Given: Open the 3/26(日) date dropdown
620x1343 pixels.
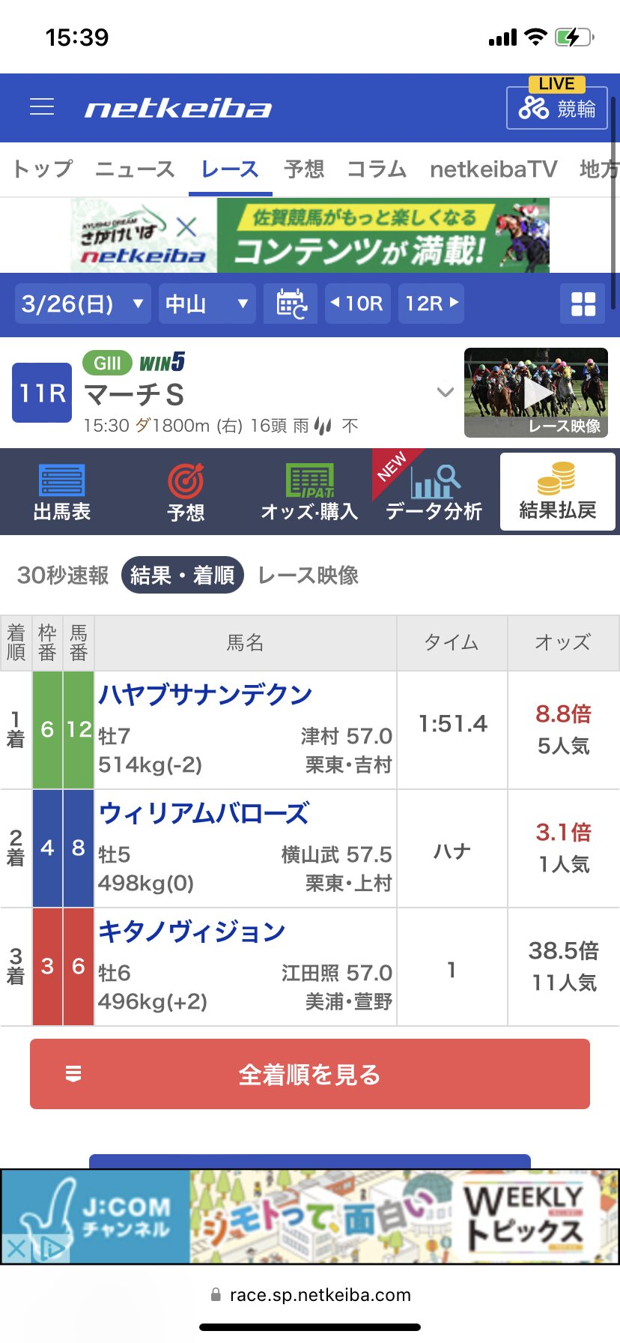Looking at the screenshot, I should [x=82, y=304].
